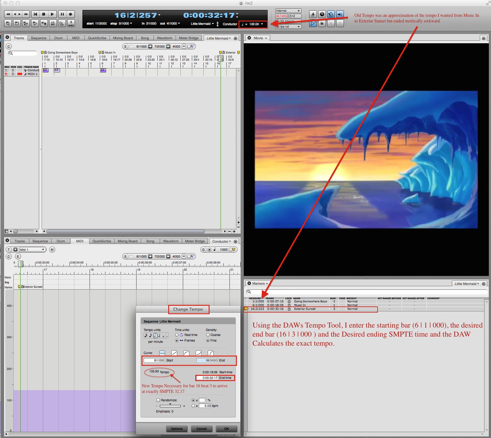Click the End time field 0:00:32:17
The width and height of the screenshot is (491, 438).
click(207, 378)
